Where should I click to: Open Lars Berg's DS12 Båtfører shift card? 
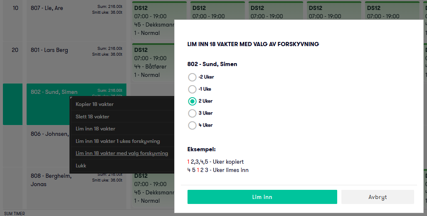pos(153,63)
